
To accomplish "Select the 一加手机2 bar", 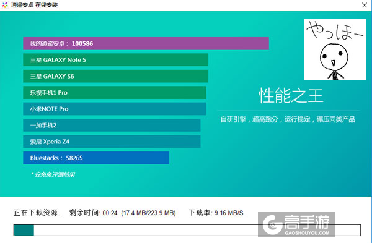I will pos(112,125).
